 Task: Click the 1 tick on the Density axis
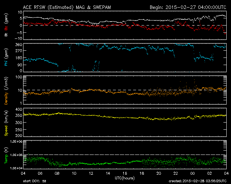pyautogui.click(x=21, y=103)
